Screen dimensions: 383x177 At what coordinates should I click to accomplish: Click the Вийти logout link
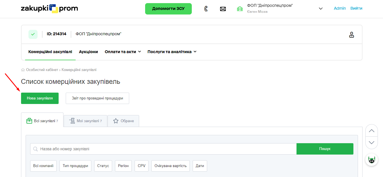pyautogui.click(x=356, y=8)
